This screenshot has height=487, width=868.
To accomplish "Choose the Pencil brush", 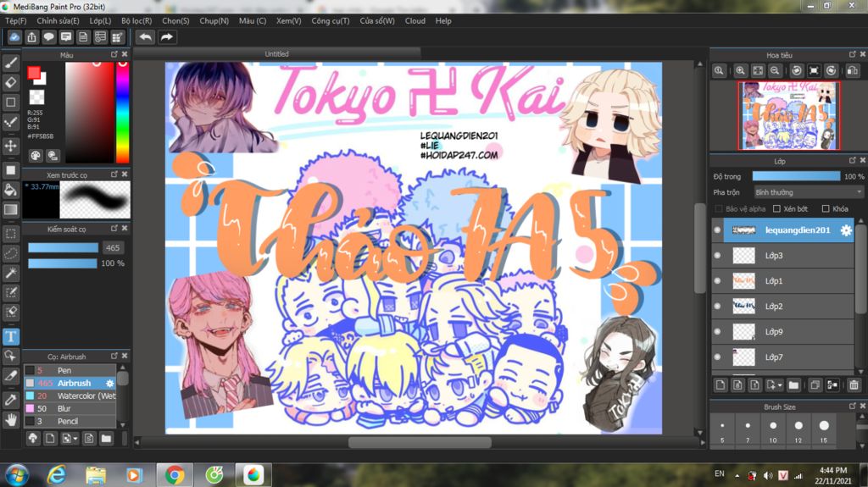I will [x=70, y=421].
